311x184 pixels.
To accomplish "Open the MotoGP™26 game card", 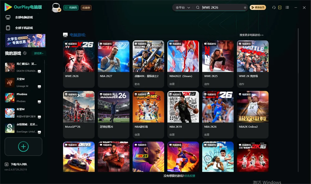I will pos(79,115).
